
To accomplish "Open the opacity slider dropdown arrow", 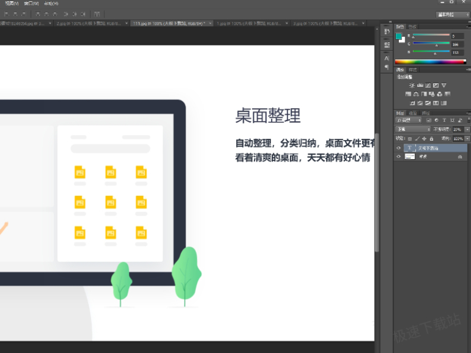I will (x=467, y=129).
